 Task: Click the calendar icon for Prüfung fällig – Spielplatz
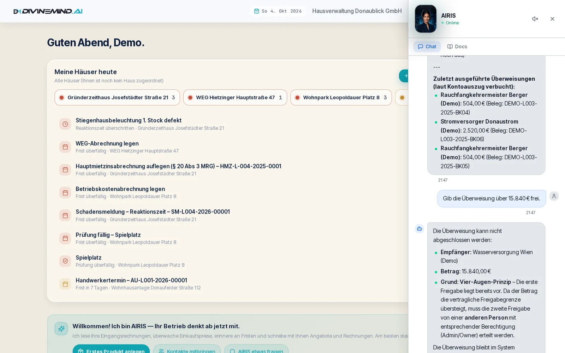pos(65,238)
